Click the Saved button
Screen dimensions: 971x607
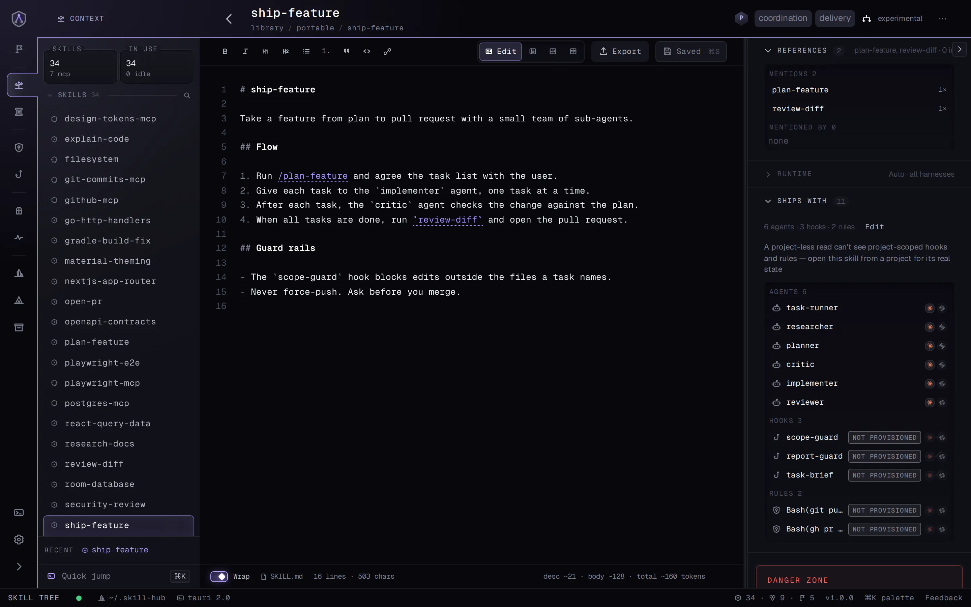(691, 51)
